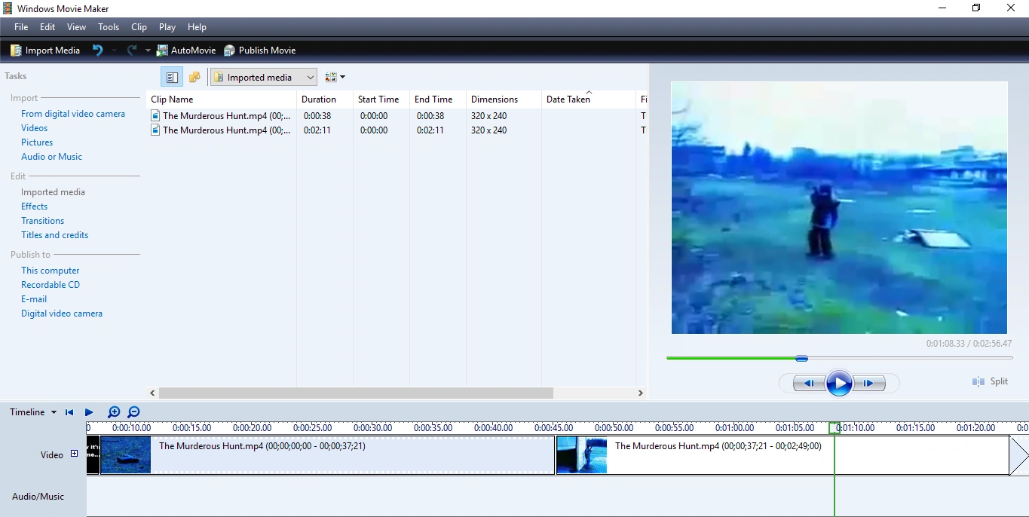Select the 0:00:38 duration clip row
1029x517 pixels.
pyautogui.click(x=397, y=116)
